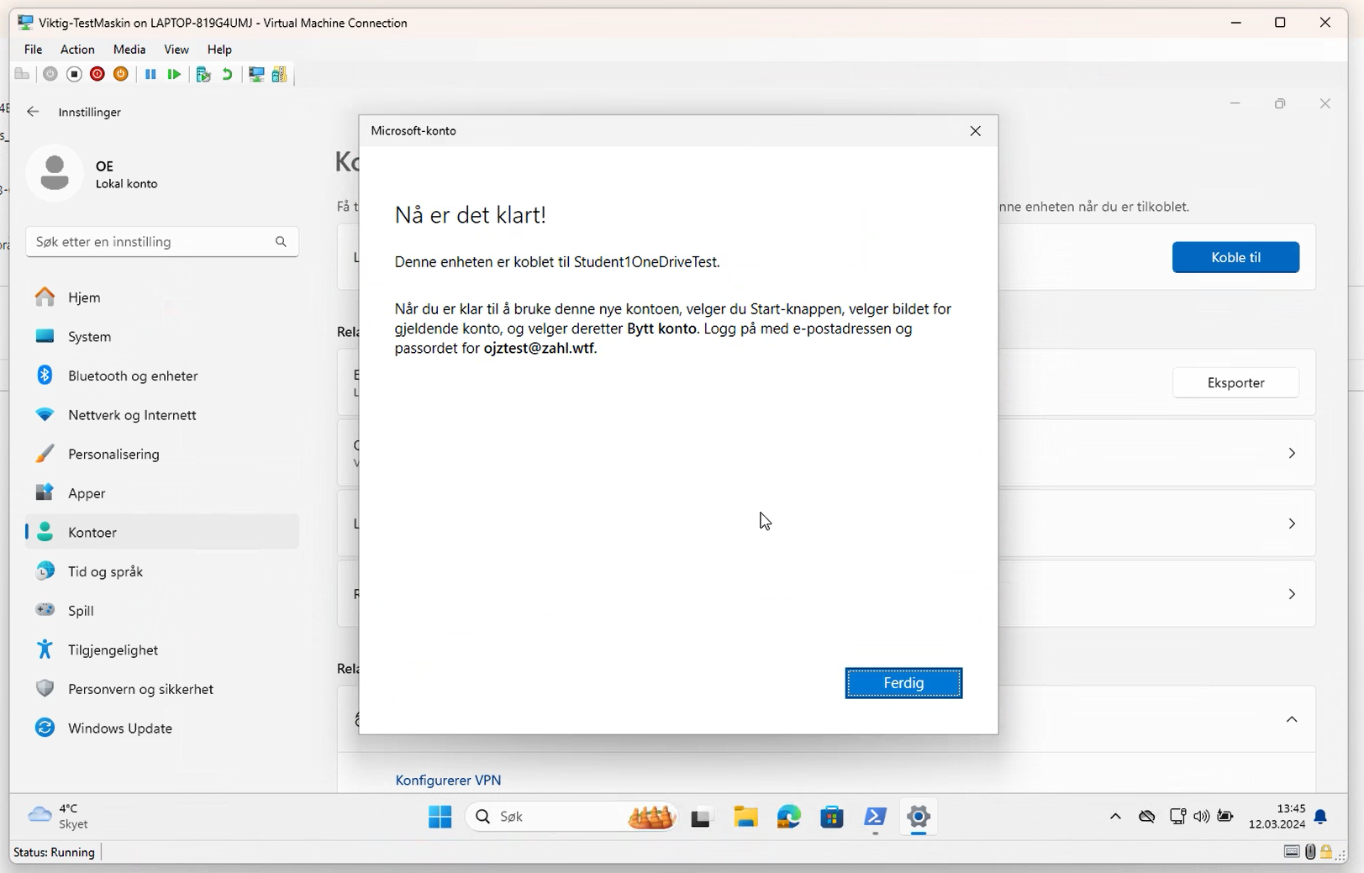Click the Eksporter button
Viewport: 1364px width, 873px height.
1235,382
